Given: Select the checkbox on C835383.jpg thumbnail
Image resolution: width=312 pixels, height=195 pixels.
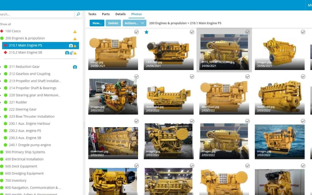Looking at the screenshot, I should pyautogui.click(x=192, y=32).
